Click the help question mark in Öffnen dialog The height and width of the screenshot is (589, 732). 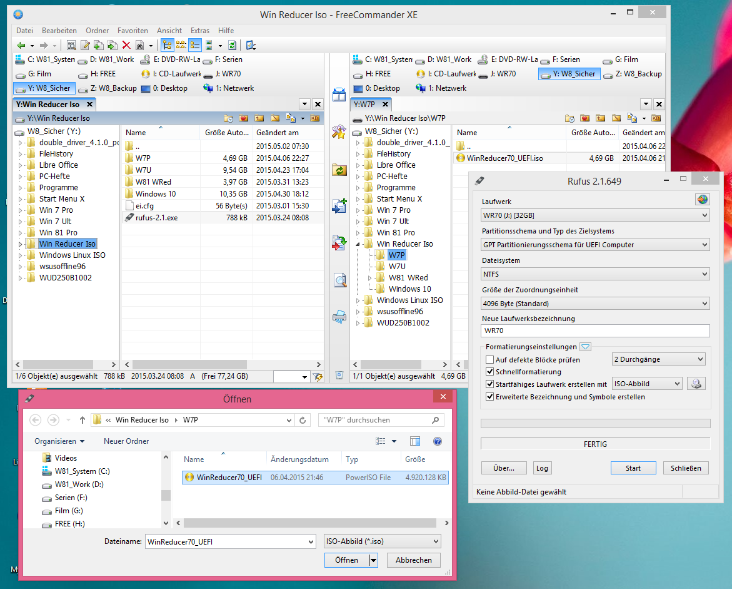pos(438,441)
